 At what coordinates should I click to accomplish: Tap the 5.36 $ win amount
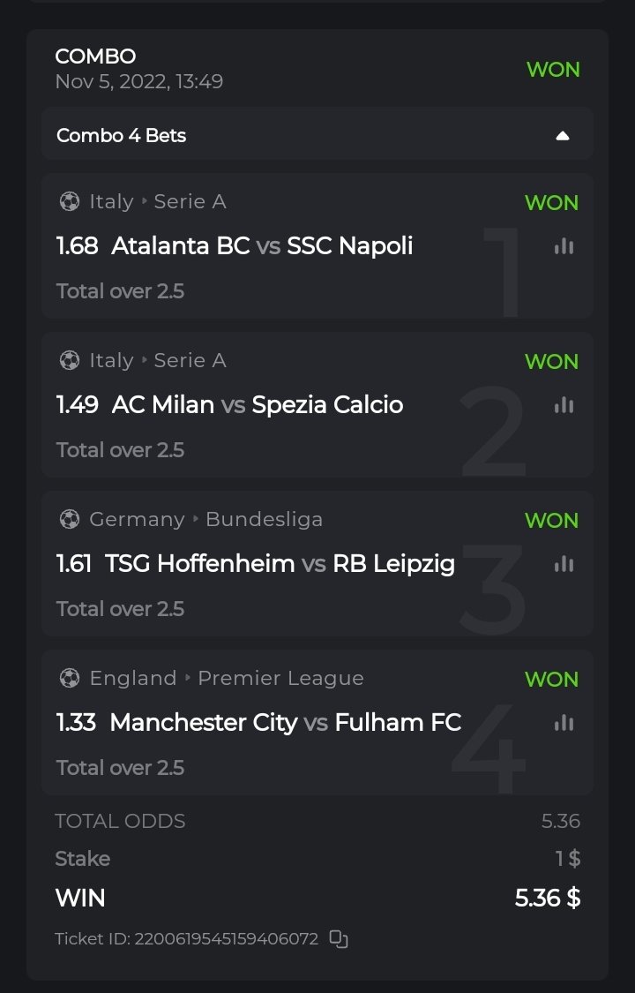tap(547, 898)
